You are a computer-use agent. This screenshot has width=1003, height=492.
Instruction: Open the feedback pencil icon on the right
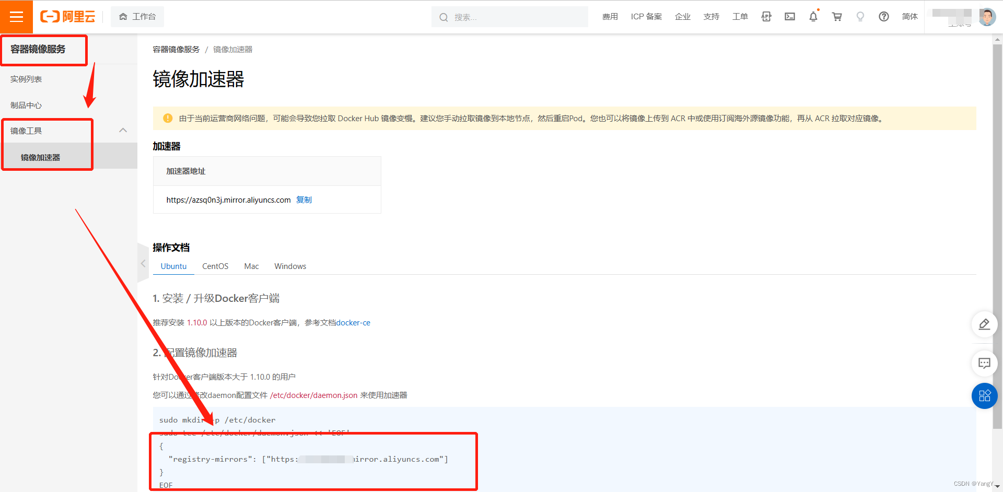click(x=984, y=324)
